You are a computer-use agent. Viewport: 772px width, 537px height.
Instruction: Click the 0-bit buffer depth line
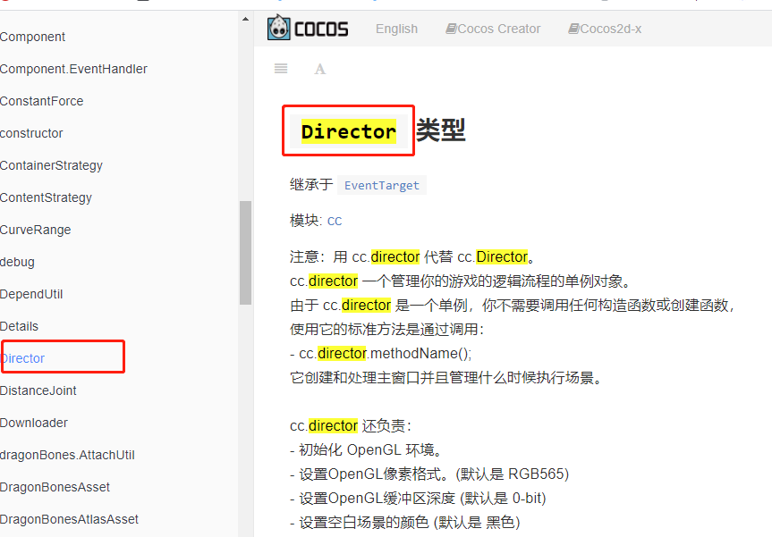click(x=418, y=499)
